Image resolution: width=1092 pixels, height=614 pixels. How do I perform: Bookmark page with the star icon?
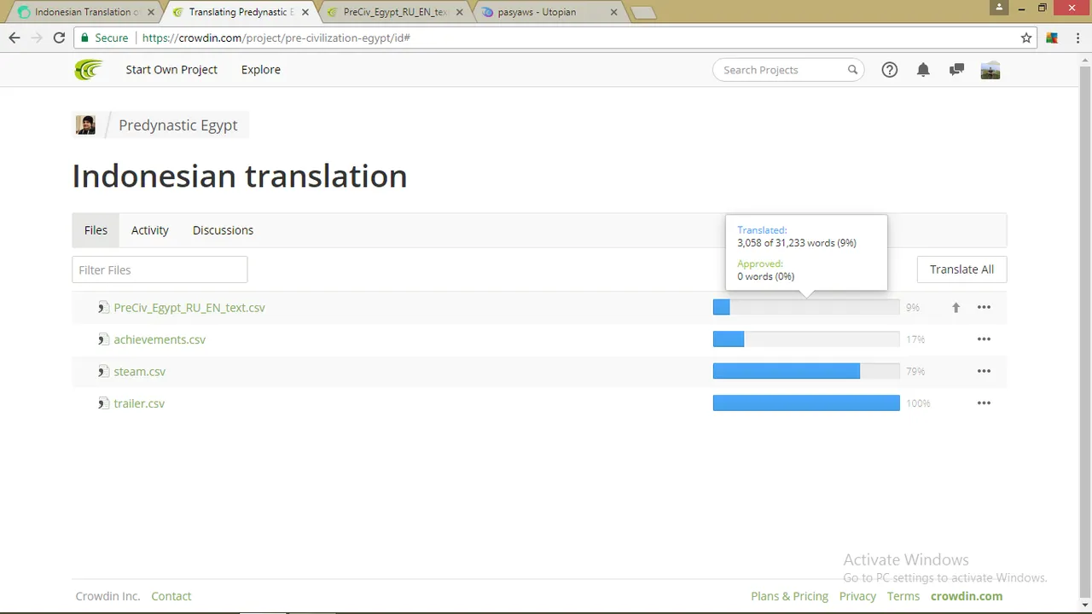coord(1026,38)
